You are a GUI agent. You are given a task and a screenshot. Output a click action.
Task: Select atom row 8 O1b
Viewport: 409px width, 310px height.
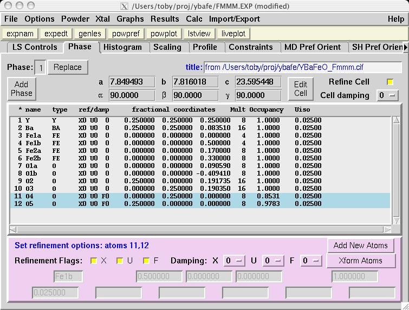[200, 173]
